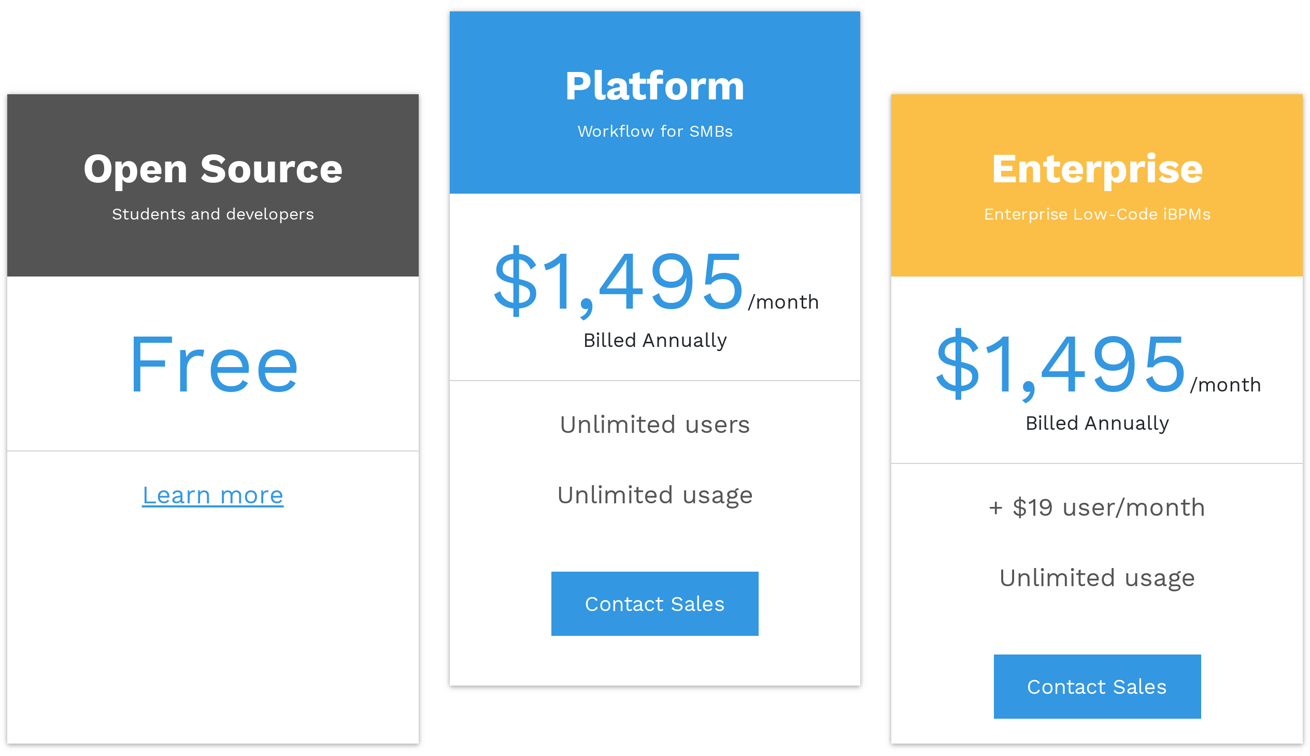The image size is (1310, 756).
Task: Click Enterprise's '/month' suffix
Action: pos(1225,385)
